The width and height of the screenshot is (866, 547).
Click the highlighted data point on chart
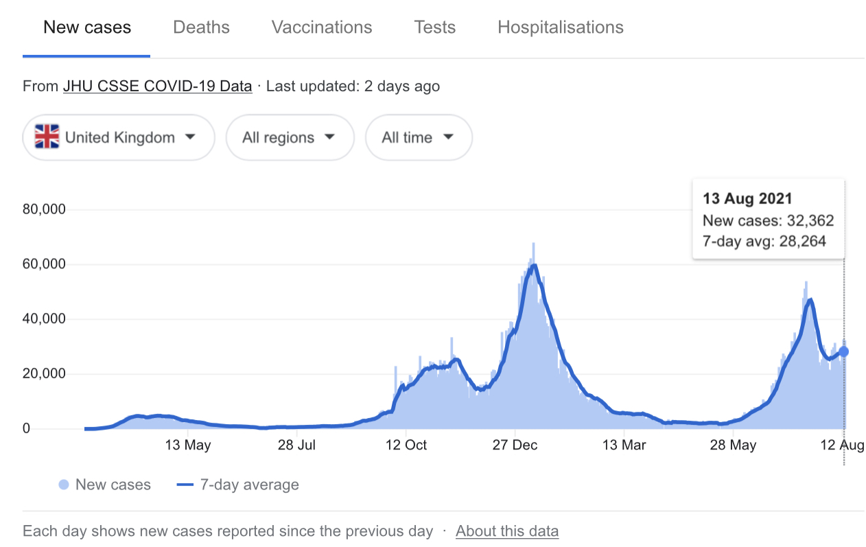tap(843, 351)
